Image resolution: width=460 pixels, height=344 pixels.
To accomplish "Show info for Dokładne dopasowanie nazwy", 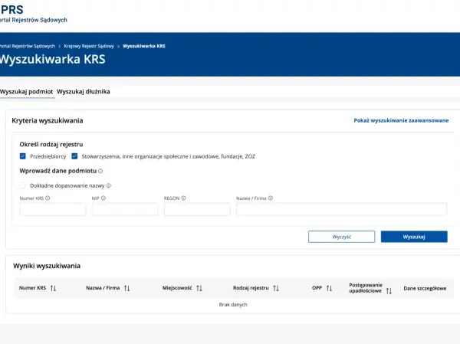I will [109, 185].
